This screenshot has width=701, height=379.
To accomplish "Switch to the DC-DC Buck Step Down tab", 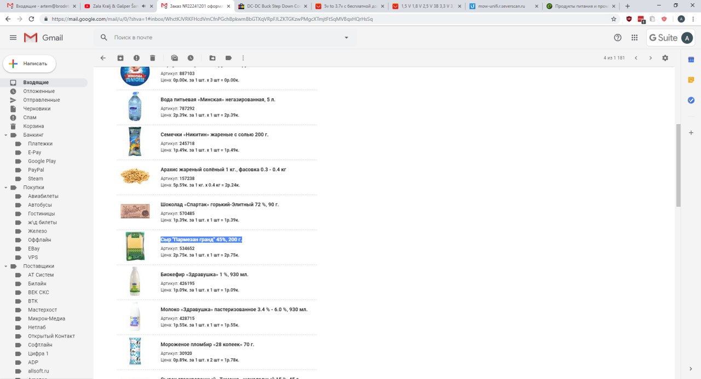I will pos(273,6).
